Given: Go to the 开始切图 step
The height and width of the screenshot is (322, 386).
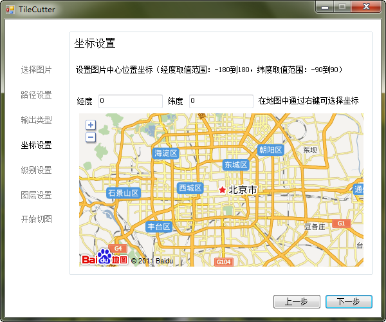Looking at the screenshot, I should [36, 219].
